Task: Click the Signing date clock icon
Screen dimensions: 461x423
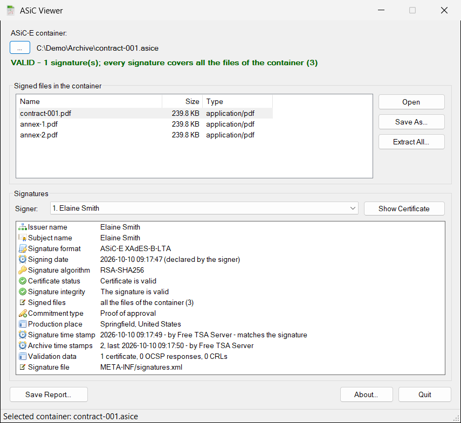Action: pos(22,259)
